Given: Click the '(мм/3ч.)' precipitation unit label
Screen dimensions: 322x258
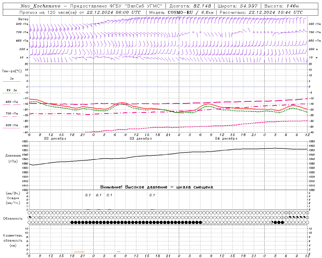Looking at the screenshot, I should point(13,193).
